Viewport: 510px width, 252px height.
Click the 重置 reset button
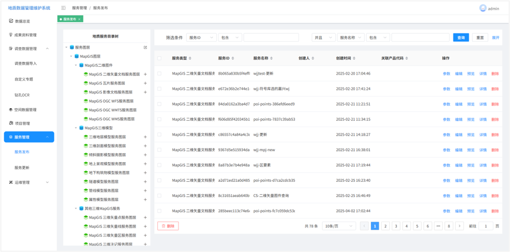[x=480, y=38]
